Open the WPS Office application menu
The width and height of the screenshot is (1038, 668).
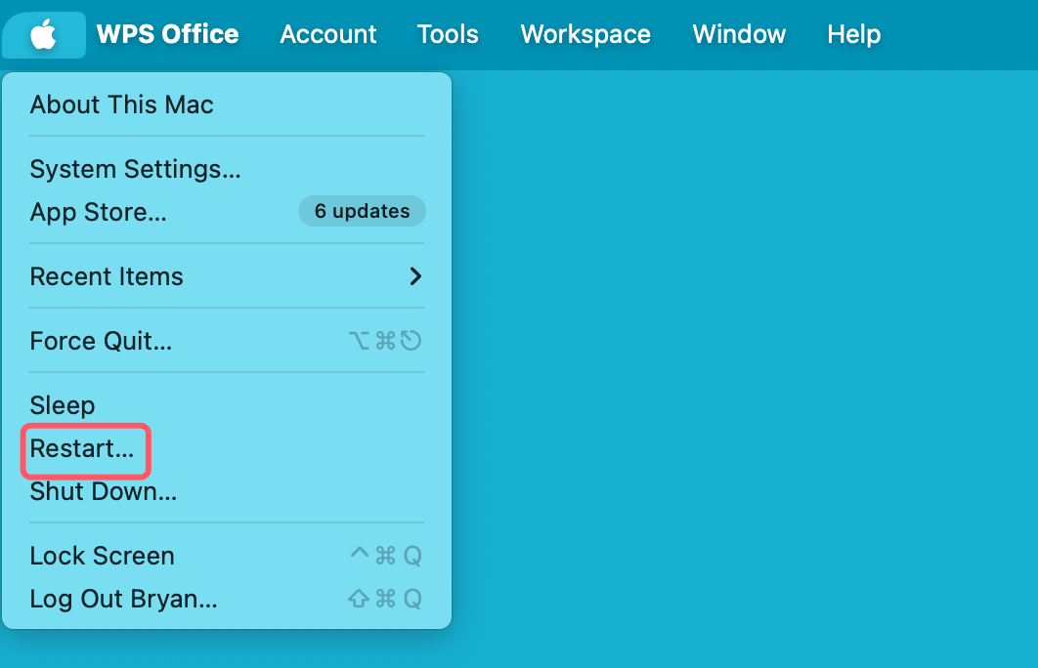(167, 35)
